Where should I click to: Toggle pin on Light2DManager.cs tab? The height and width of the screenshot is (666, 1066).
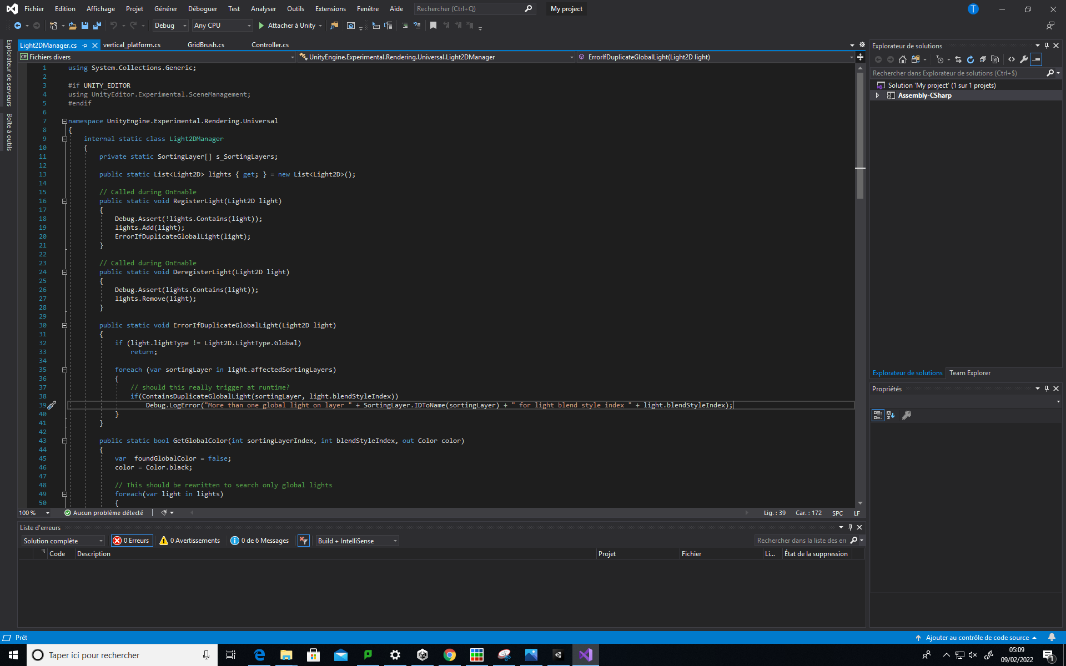click(x=85, y=46)
